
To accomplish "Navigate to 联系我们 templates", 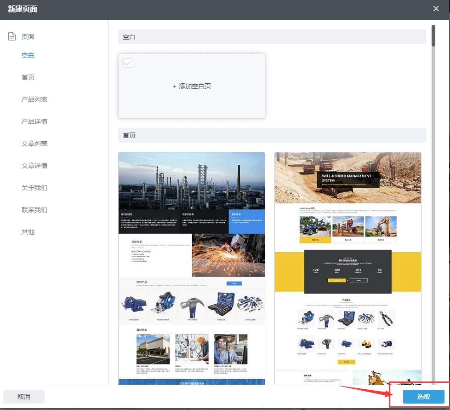I will (34, 210).
